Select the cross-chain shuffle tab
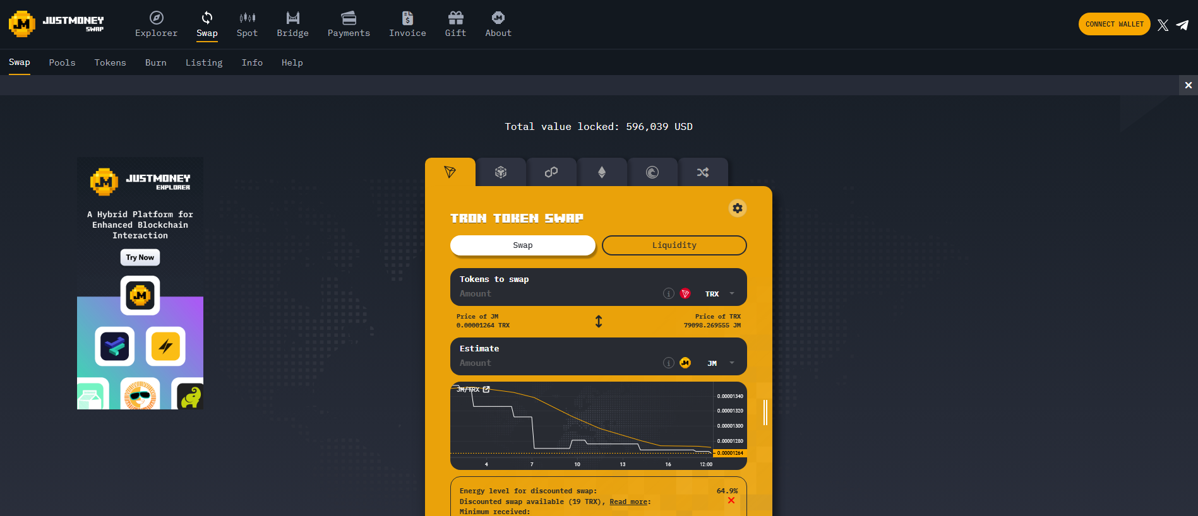 [703, 172]
